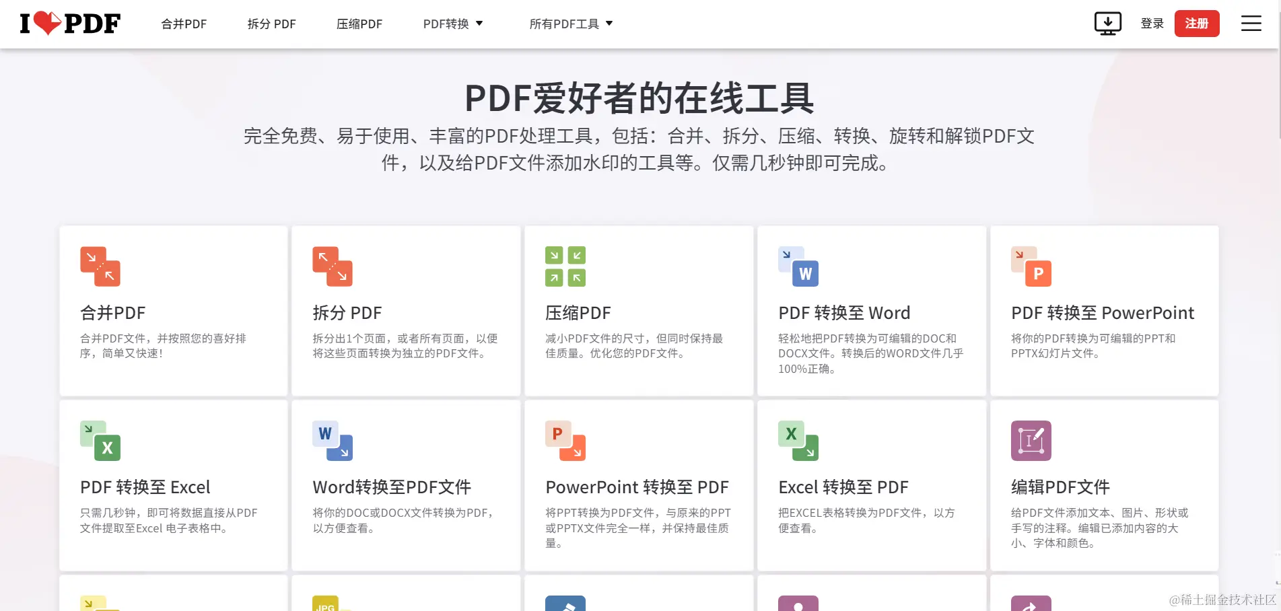Screen dimensions: 1281x611
Task: Open 压缩PDF in the navigation bar
Action: click(x=359, y=24)
